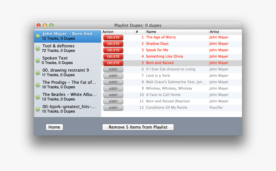This screenshot has width=276, height=171.
Task: Toggle DELETE button for Something Like Olivia
Action: 113,57
